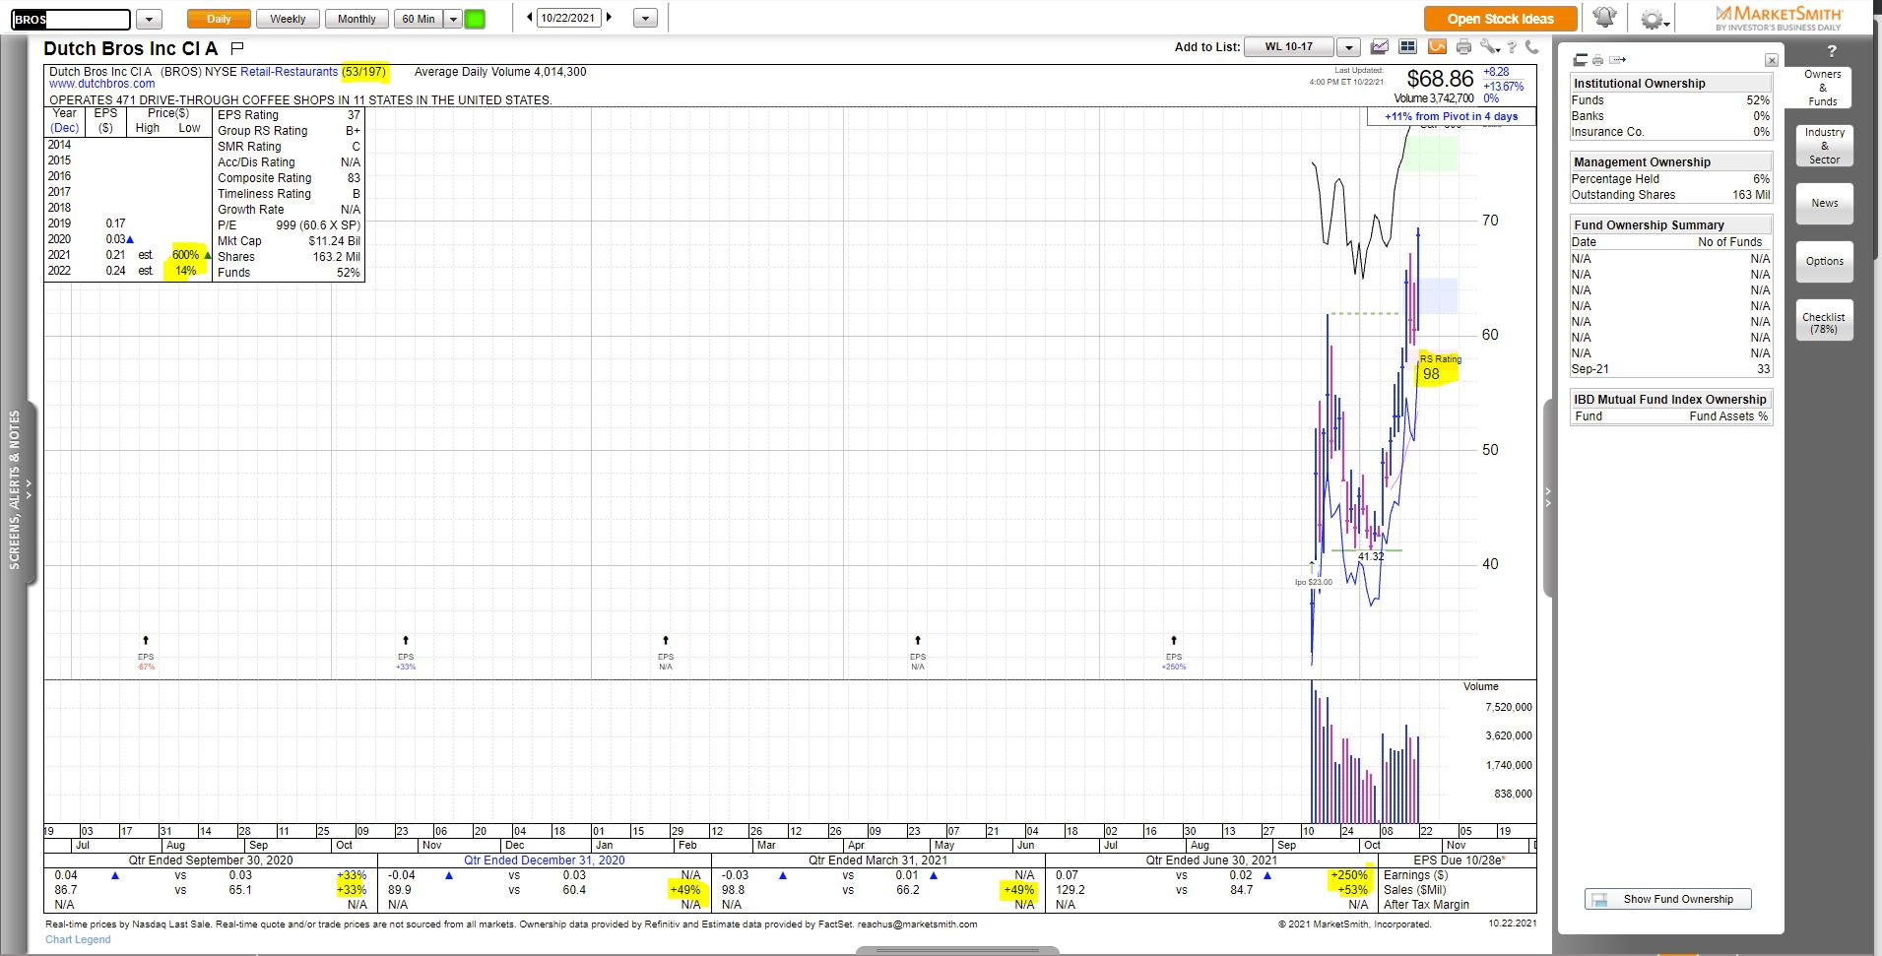
Task: Click the Owners & Funds panel detach window icon
Action: point(1581,60)
